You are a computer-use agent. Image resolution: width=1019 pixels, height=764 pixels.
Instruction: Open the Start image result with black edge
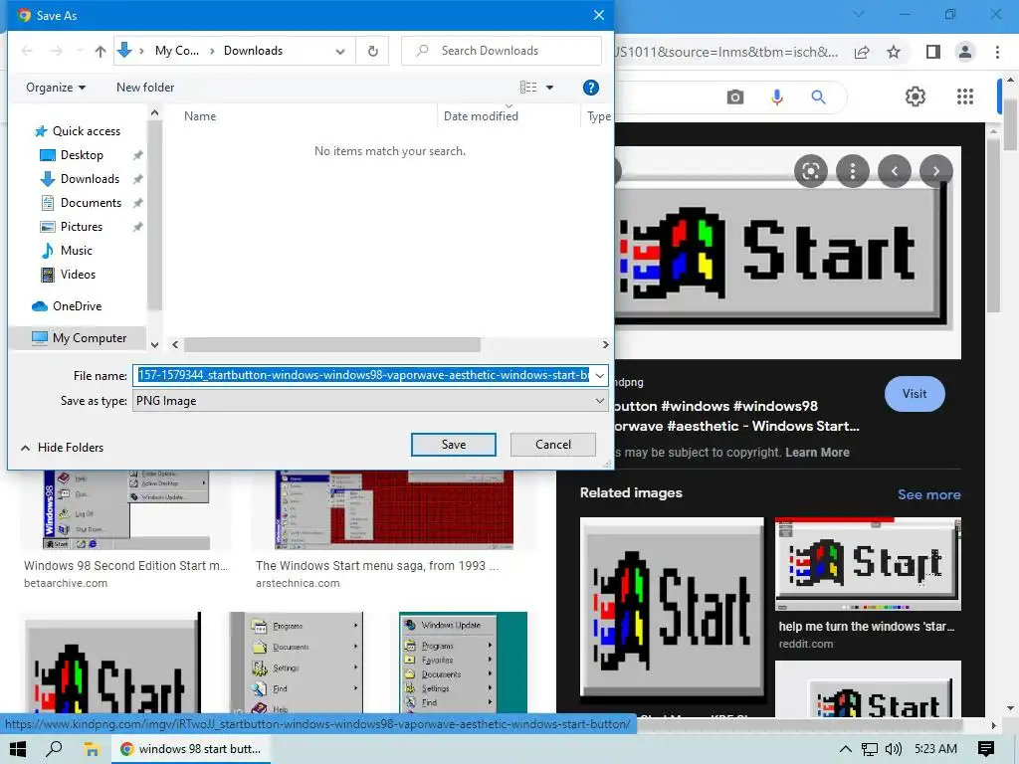pos(111,663)
